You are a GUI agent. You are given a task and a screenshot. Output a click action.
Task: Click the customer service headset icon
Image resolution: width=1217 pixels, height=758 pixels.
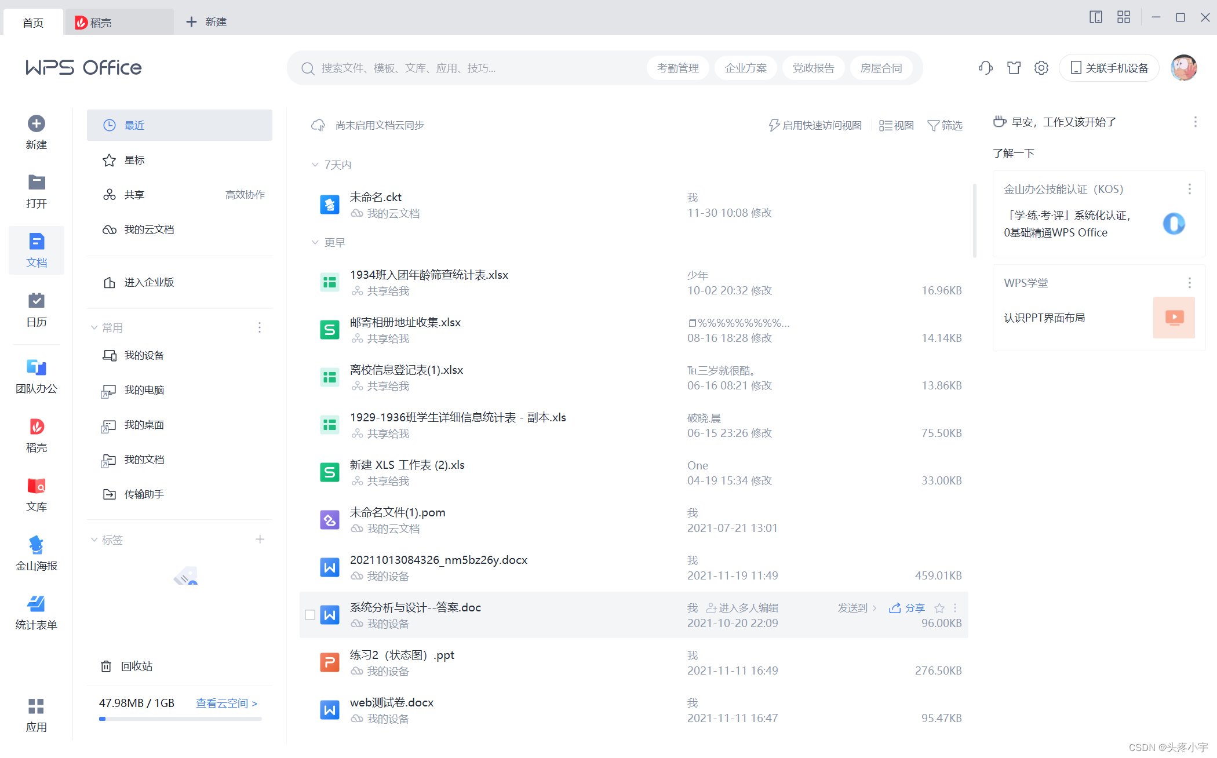[985, 68]
